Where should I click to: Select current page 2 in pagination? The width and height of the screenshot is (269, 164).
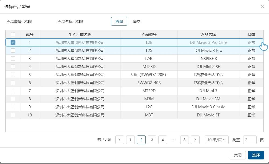coord(141,140)
